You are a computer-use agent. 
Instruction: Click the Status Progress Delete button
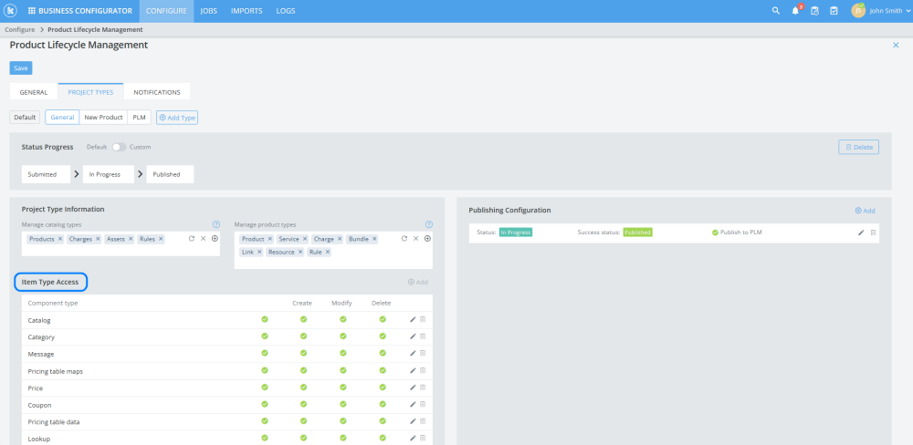(x=858, y=147)
